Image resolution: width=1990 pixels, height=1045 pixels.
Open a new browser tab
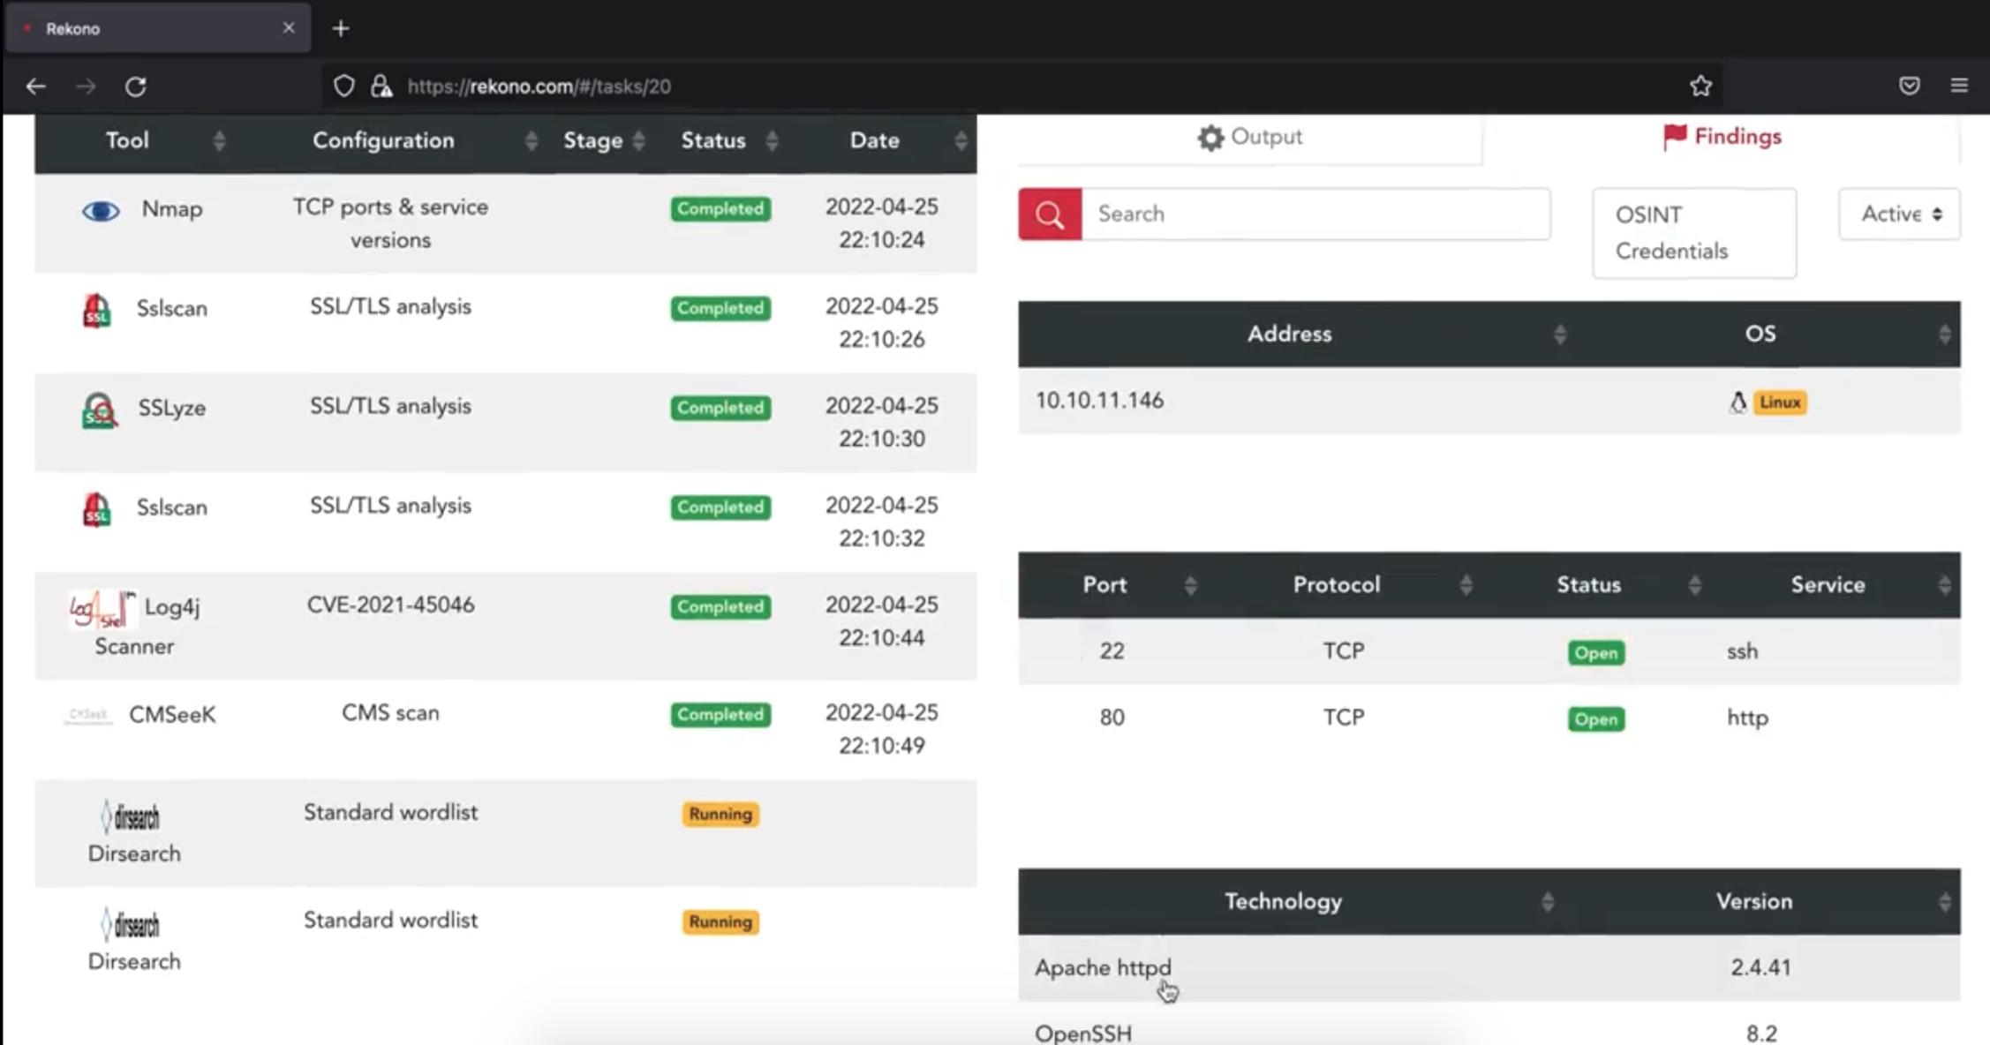tap(341, 28)
